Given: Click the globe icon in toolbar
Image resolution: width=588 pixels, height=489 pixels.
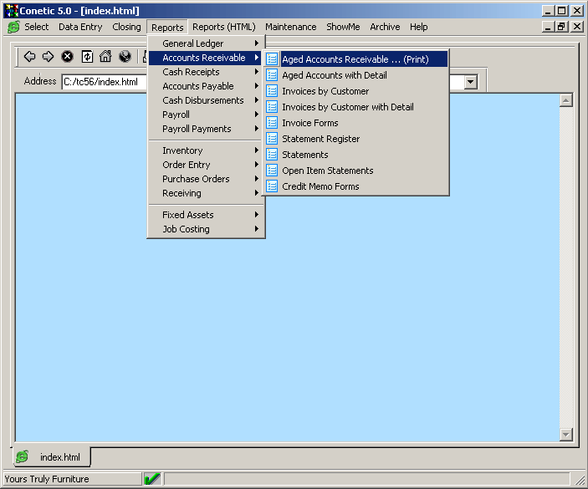Looking at the screenshot, I should tap(125, 57).
